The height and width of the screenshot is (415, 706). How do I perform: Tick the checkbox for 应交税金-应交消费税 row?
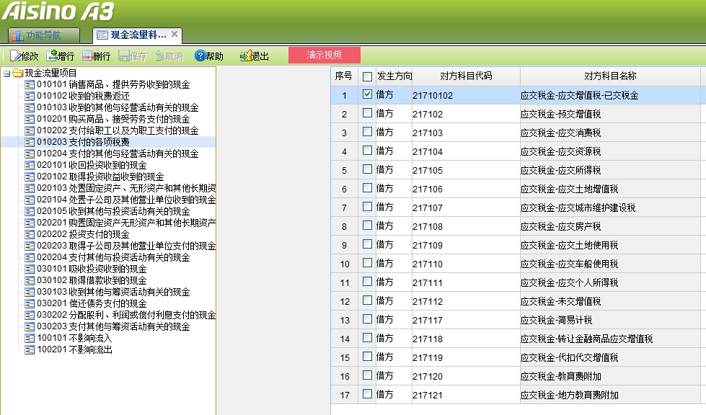point(367,132)
